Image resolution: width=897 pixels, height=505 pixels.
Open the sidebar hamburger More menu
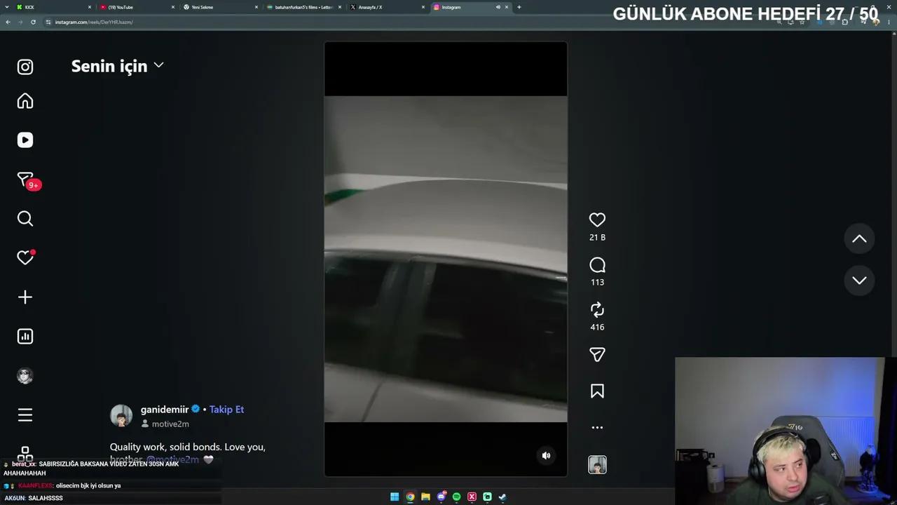(25, 415)
